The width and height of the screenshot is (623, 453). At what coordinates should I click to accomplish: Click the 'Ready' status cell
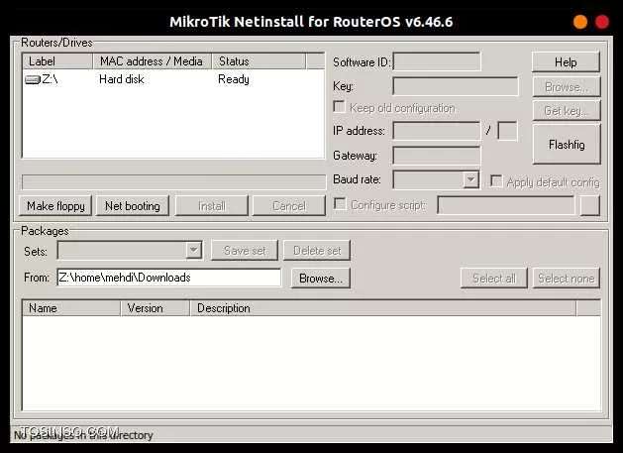pyautogui.click(x=234, y=79)
